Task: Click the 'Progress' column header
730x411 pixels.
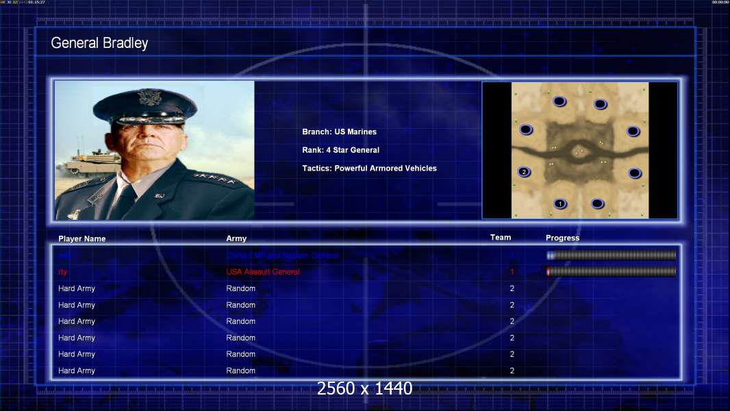Action: coord(562,238)
